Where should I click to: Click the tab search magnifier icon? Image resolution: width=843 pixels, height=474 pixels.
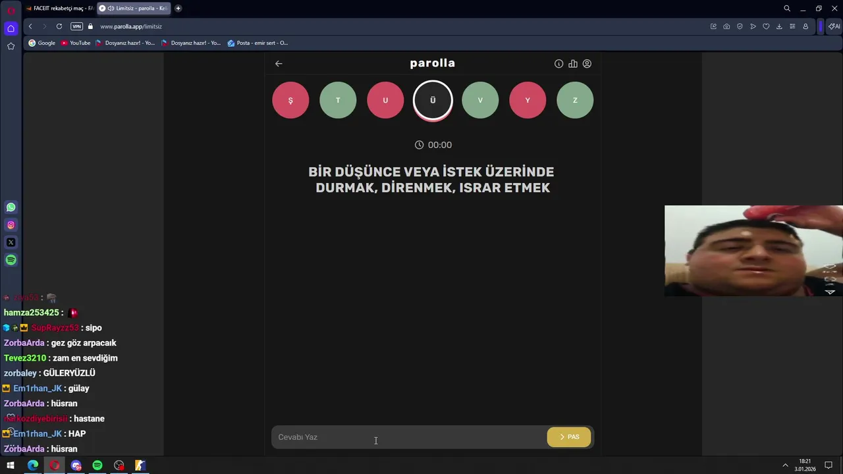(787, 9)
